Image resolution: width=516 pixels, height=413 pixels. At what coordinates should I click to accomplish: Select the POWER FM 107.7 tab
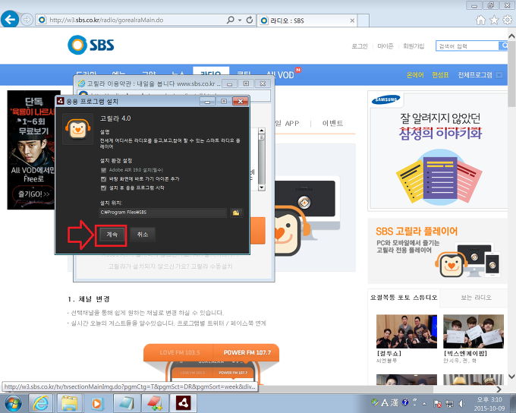tap(247, 352)
